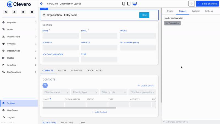220x124 pixels.
Task: Expand the Leads menu chevron
Action: (36, 30)
